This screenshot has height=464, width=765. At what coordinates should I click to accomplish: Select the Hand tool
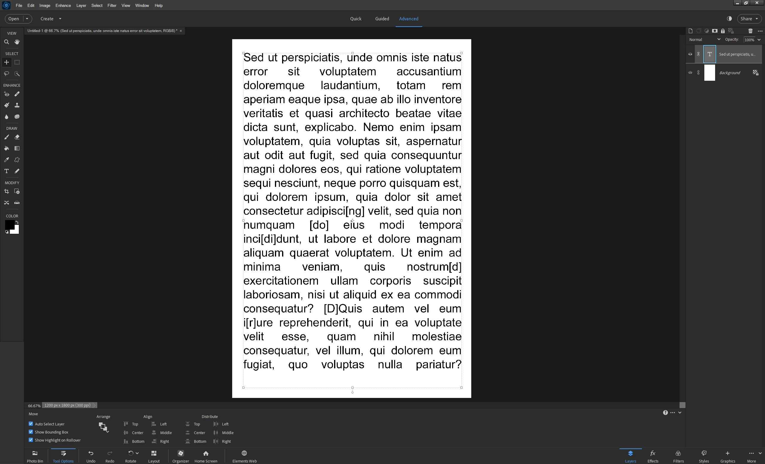(x=17, y=42)
